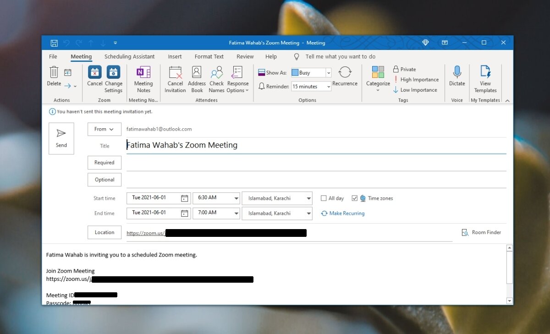Open the Show As status dropdown
This screenshot has height=334, width=550.
pos(327,72)
